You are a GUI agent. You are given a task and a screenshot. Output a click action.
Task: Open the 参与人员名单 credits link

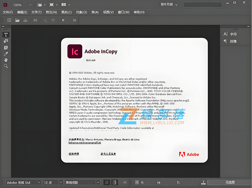(108, 154)
